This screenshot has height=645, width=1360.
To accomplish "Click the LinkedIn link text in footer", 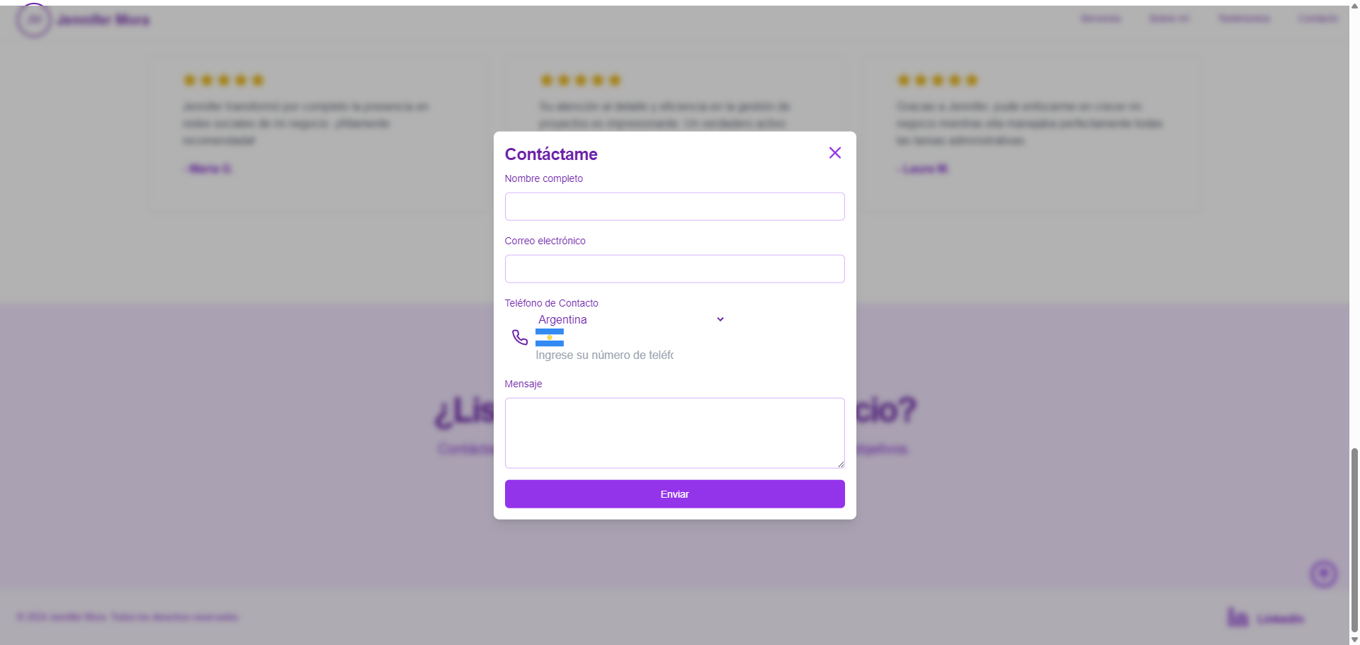I will (x=1279, y=618).
